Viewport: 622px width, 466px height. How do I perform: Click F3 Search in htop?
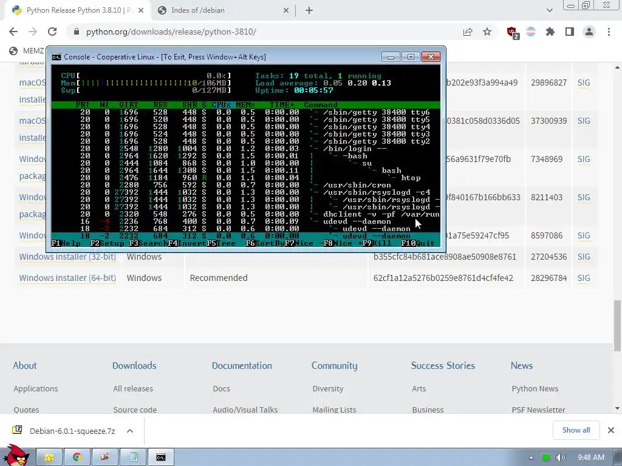click(148, 243)
